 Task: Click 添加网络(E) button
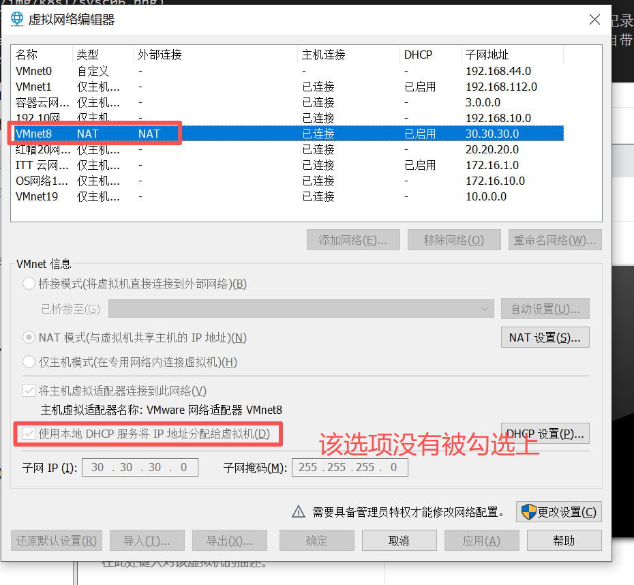[353, 240]
